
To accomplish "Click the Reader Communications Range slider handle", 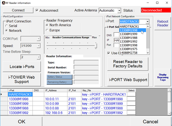I will [96, 45].
